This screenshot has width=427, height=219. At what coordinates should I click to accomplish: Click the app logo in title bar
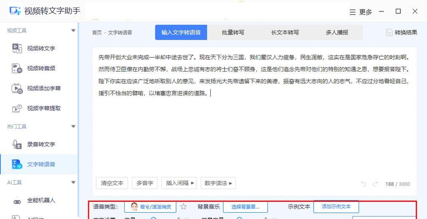[x=14, y=11]
